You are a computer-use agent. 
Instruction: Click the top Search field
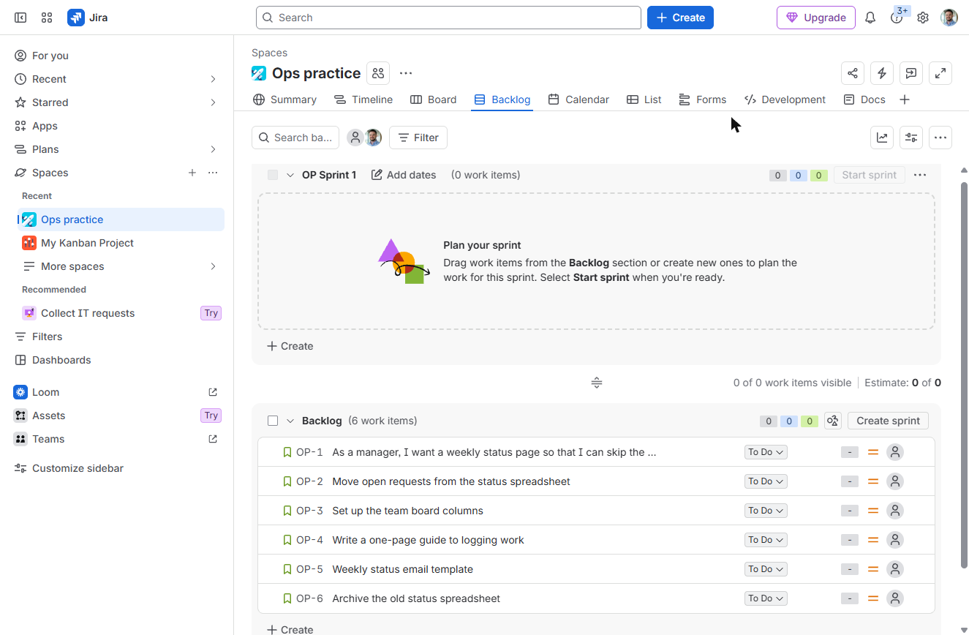(448, 18)
